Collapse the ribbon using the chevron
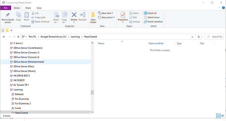This screenshot has width=226, height=121. click(x=219, y=8)
